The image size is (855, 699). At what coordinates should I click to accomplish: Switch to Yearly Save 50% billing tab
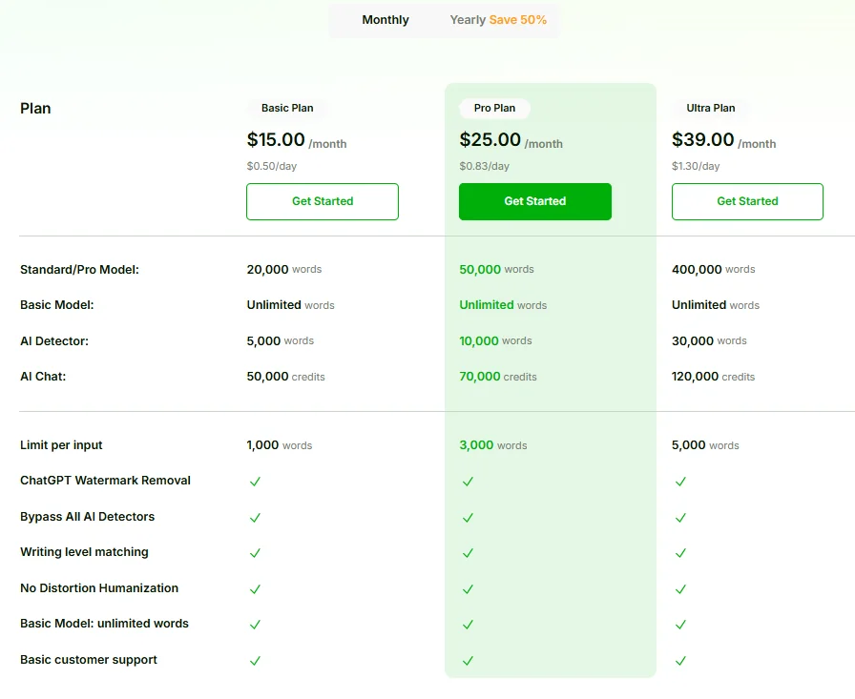[x=498, y=20]
